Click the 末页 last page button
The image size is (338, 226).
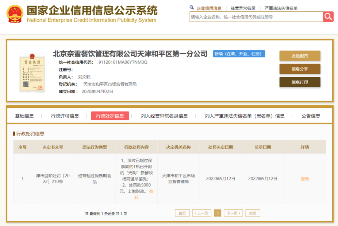[253, 213]
